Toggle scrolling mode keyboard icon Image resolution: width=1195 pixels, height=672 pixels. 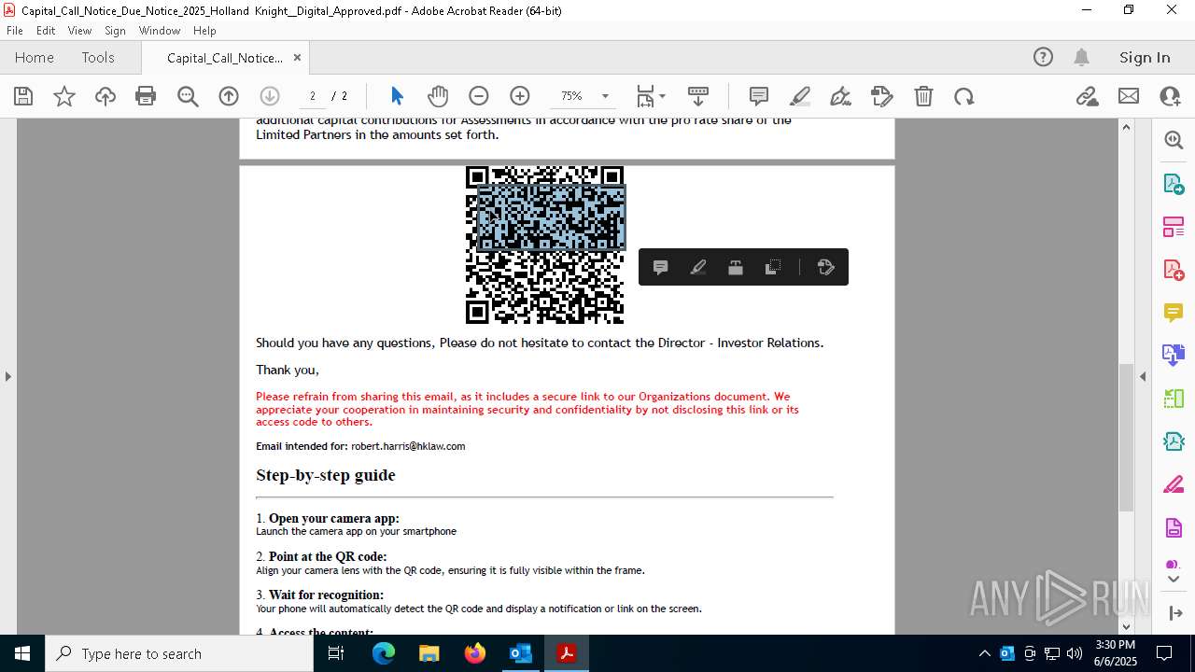[698, 96]
